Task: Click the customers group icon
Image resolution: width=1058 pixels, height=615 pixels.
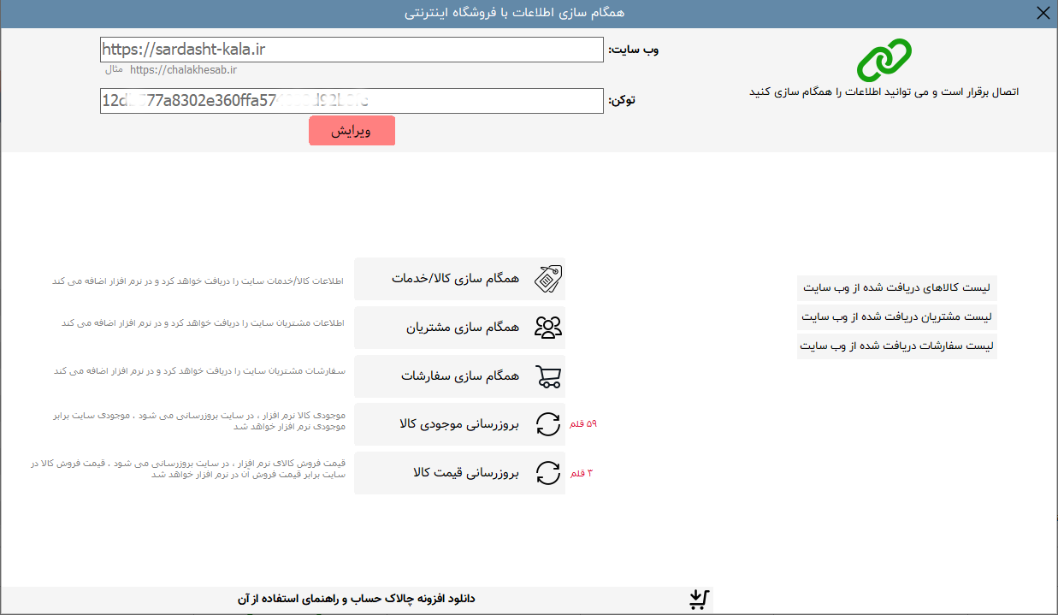Action: pos(547,328)
